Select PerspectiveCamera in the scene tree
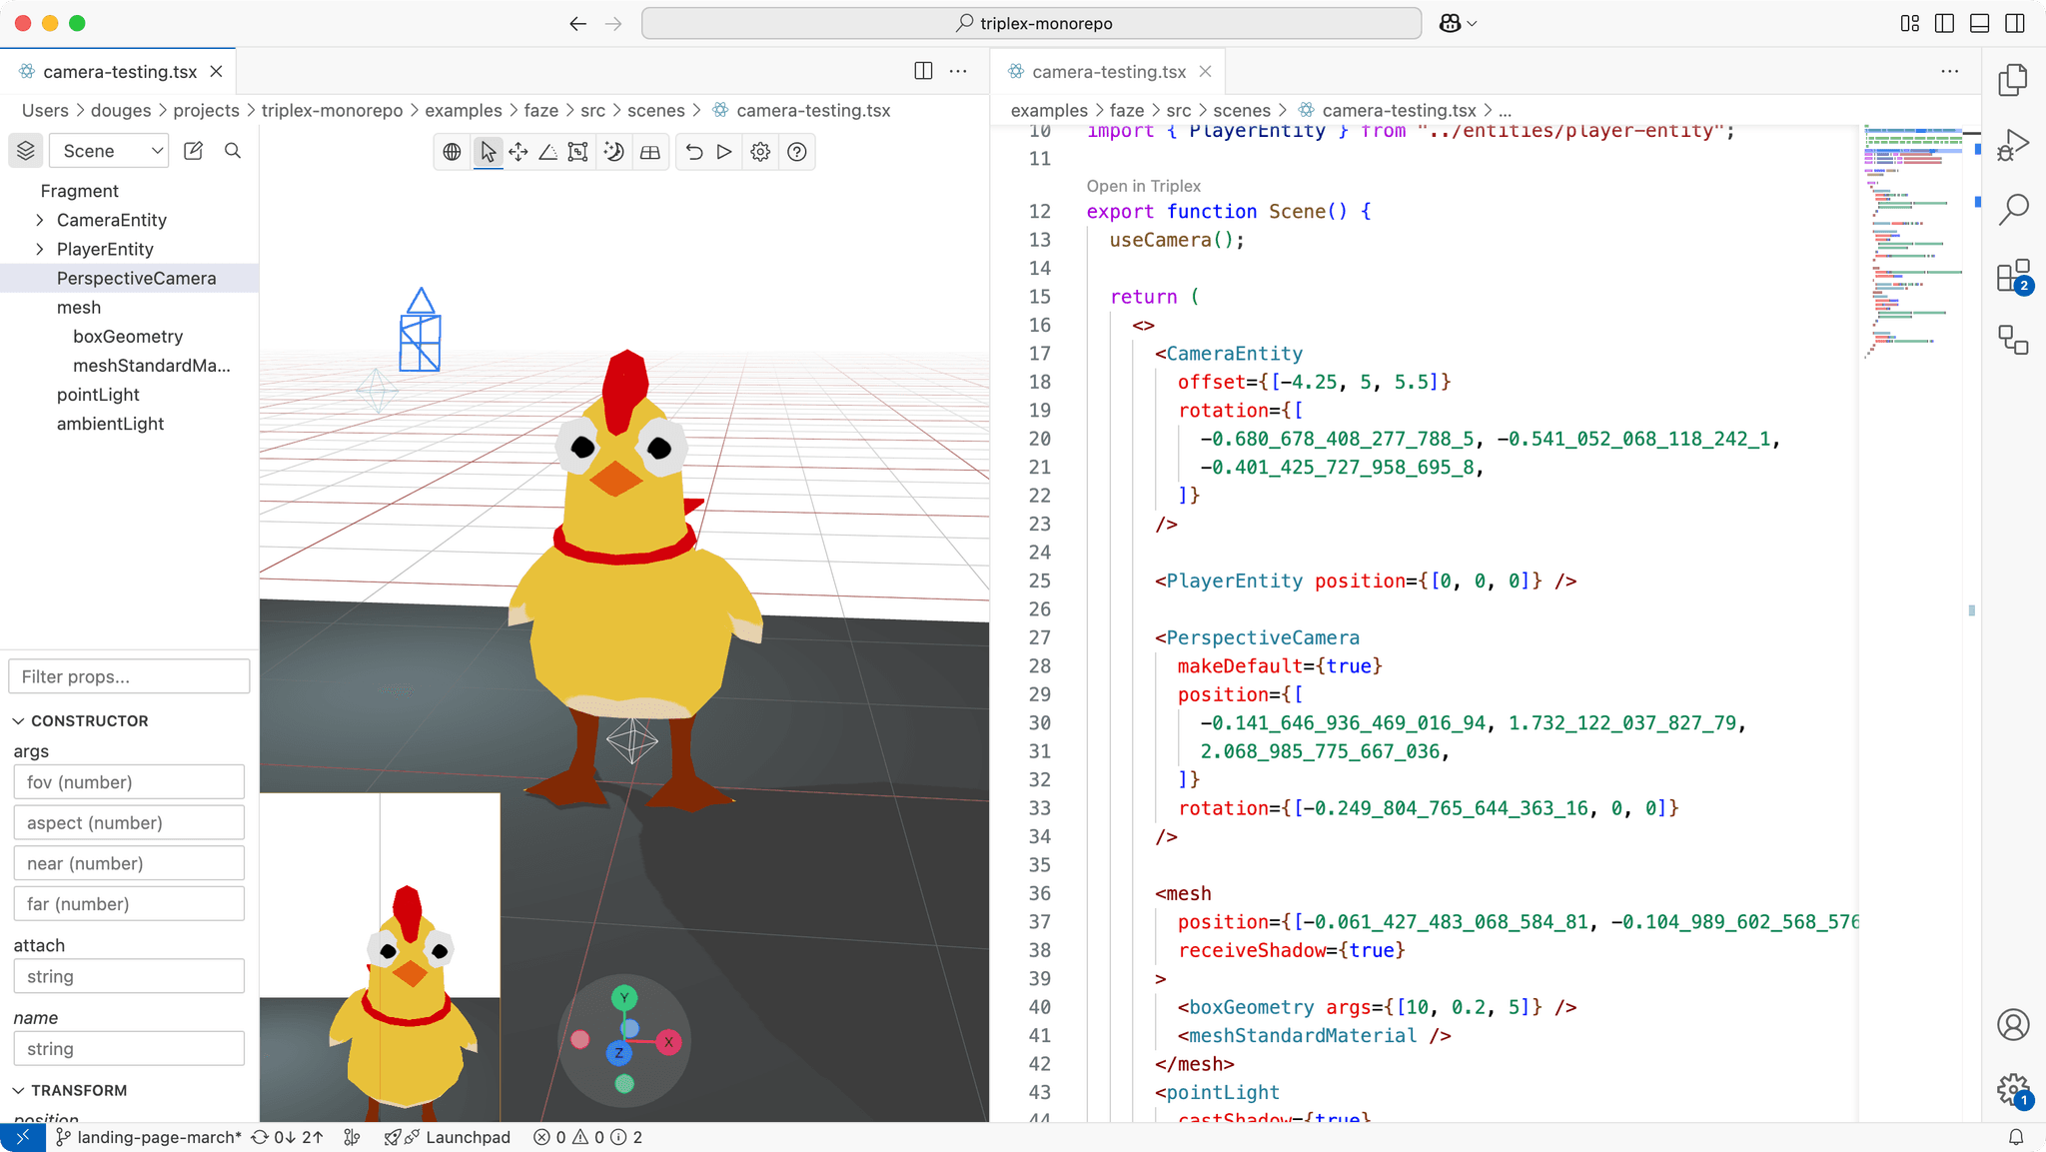2046x1152 pixels. tap(137, 278)
